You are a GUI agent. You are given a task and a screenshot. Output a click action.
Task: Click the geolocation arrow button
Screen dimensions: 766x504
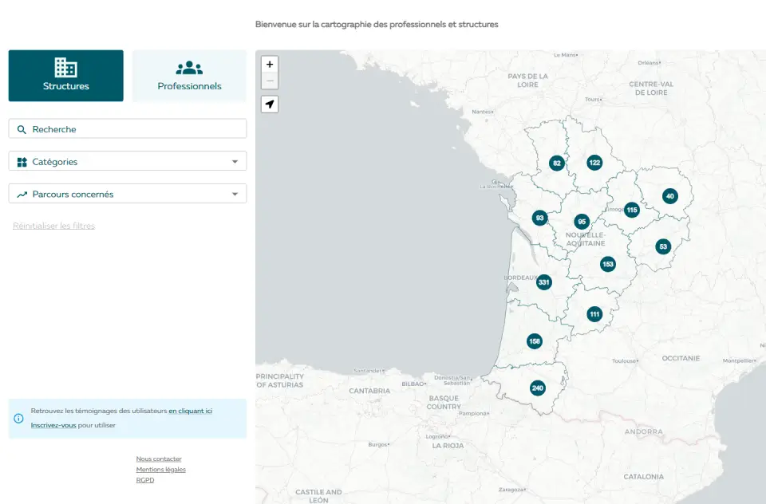click(x=270, y=104)
